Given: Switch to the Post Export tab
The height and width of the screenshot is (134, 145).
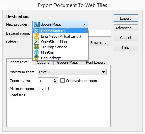Looking at the screenshot, I should (x=95, y=62).
